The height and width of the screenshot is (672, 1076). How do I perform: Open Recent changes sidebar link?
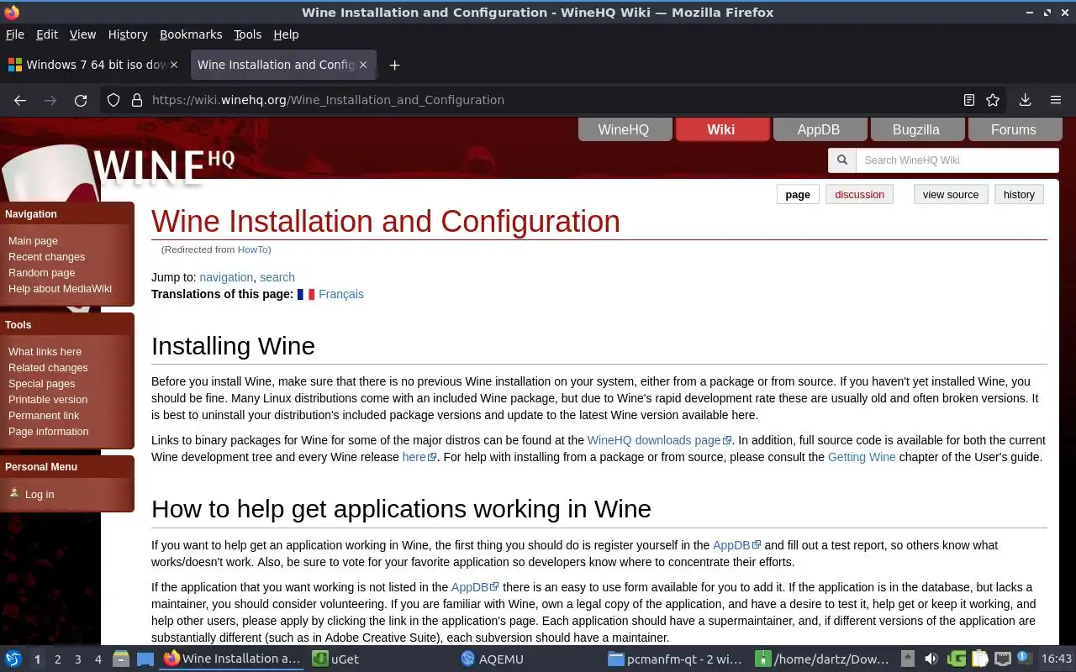click(46, 257)
